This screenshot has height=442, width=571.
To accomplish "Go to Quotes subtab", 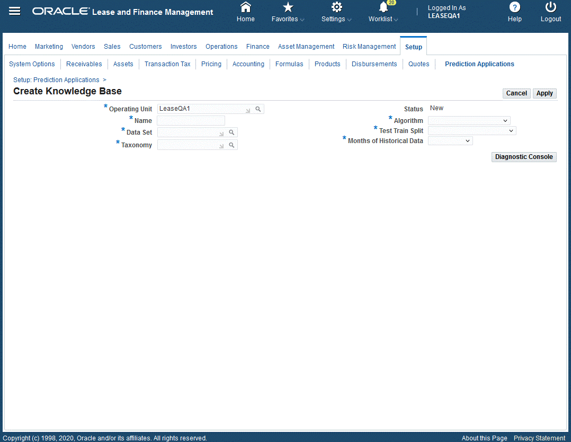I will tap(418, 64).
